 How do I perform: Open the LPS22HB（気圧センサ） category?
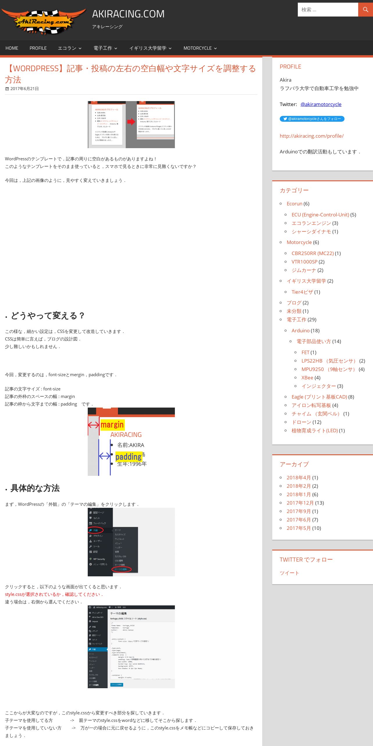tap(330, 361)
